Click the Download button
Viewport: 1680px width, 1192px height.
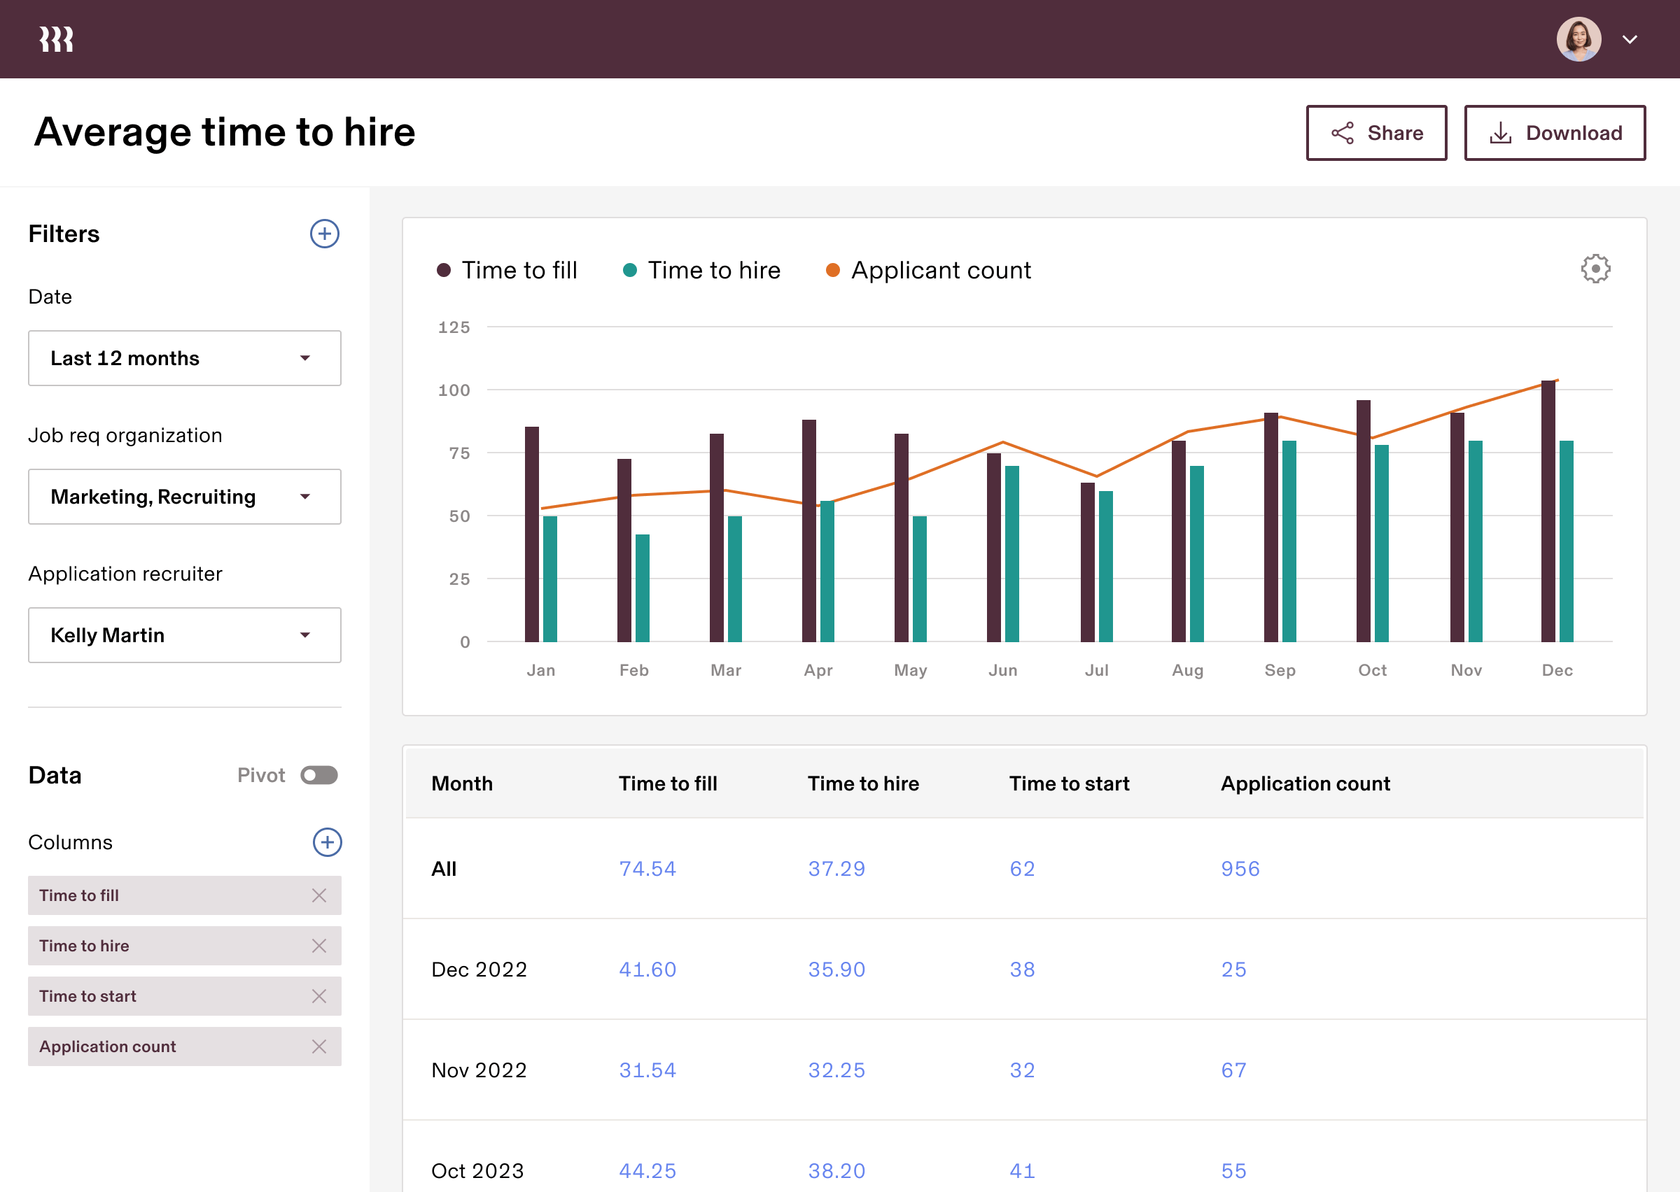[1555, 133]
